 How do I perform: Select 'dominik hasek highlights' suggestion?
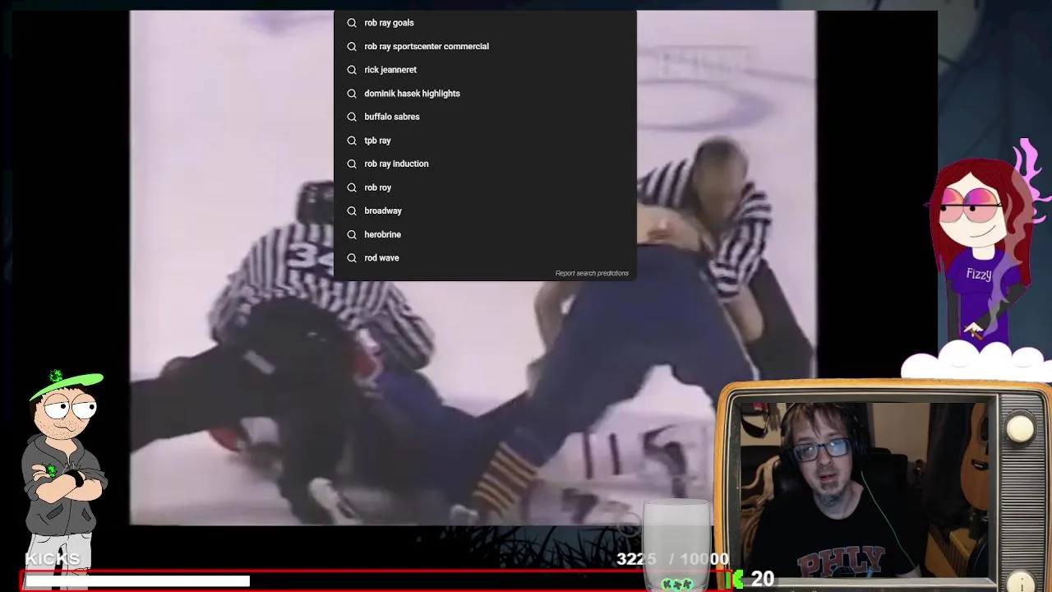click(485, 93)
